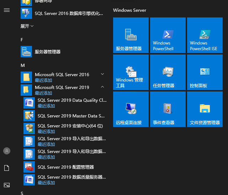Jump via the S letter header
The image size is (228, 195).
[22, 193]
